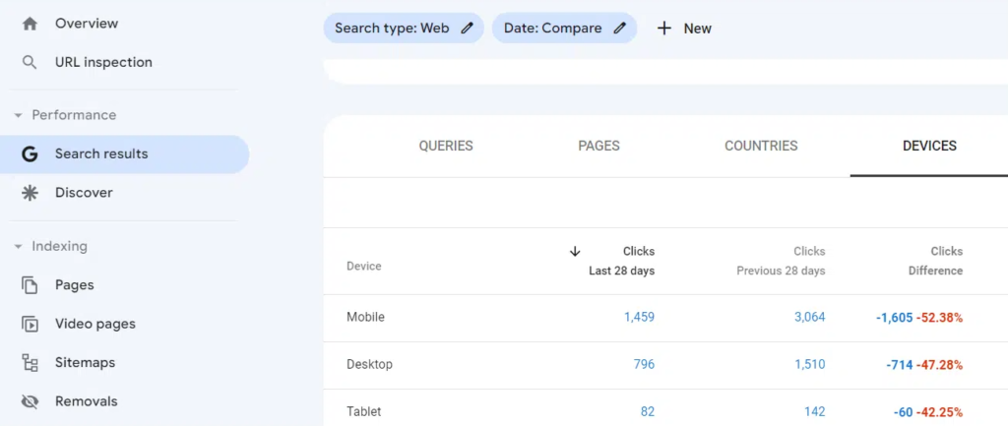Sort by Clicks Last 28 days arrow
1008x426 pixels.
click(575, 251)
